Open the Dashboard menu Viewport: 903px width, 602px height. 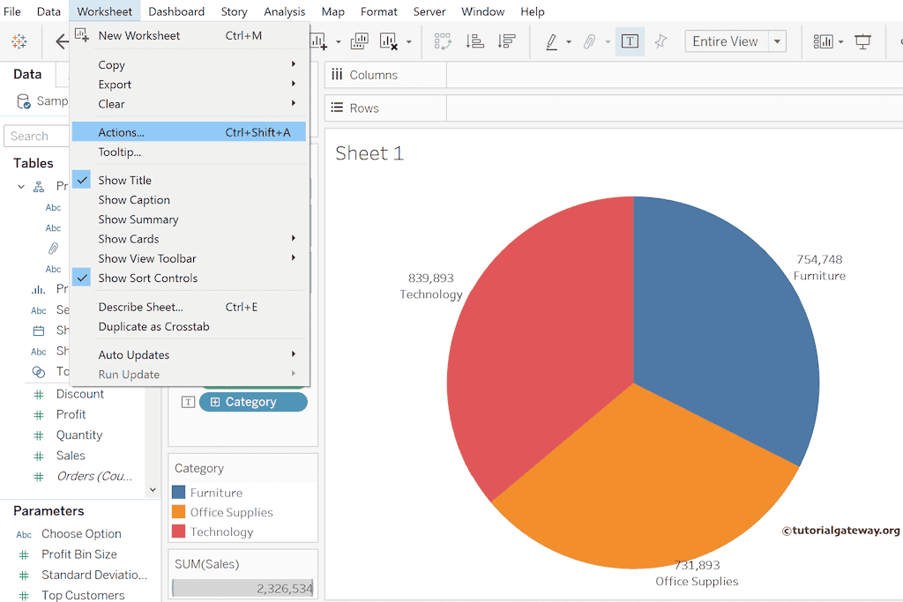pos(176,11)
